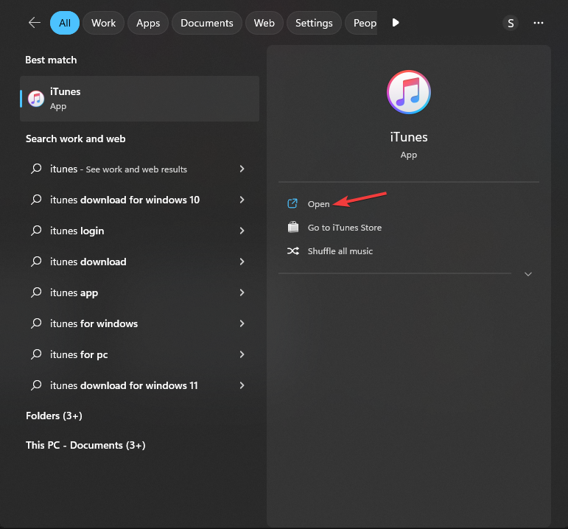Expand arrow beside 'itunes app'
The height and width of the screenshot is (529, 568).
click(242, 292)
